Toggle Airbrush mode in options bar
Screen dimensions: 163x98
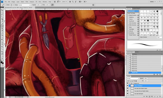tap(52, 5)
